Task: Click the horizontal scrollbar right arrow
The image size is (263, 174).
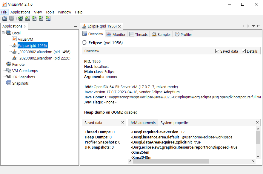Action: [x=253, y=161]
